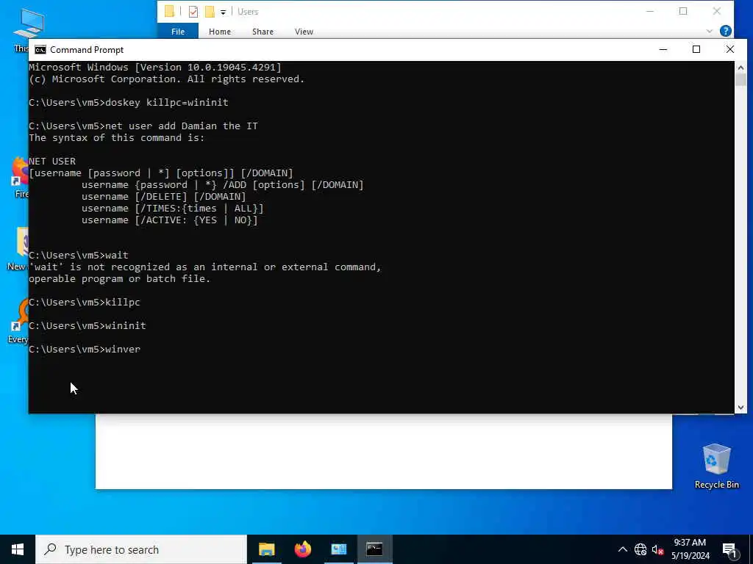The width and height of the screenshot is (753, 564).
Task: Open the control panel app taskbar icon
Action: 338,549
